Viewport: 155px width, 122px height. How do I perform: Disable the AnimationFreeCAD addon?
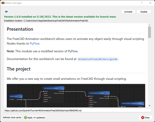(x=144, y=12)
